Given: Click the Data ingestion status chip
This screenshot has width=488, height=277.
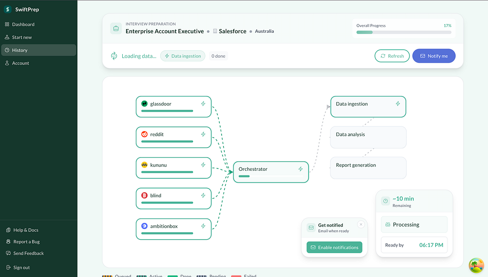Looking at the screenshot, I should (x=183, y=56).
